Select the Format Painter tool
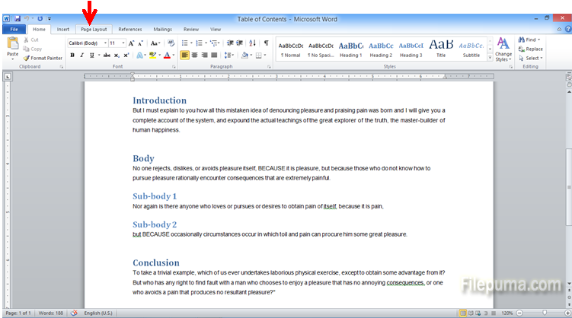 (43, 58)
